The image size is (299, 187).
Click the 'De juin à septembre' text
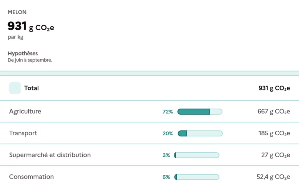click(x=30, y=60)
